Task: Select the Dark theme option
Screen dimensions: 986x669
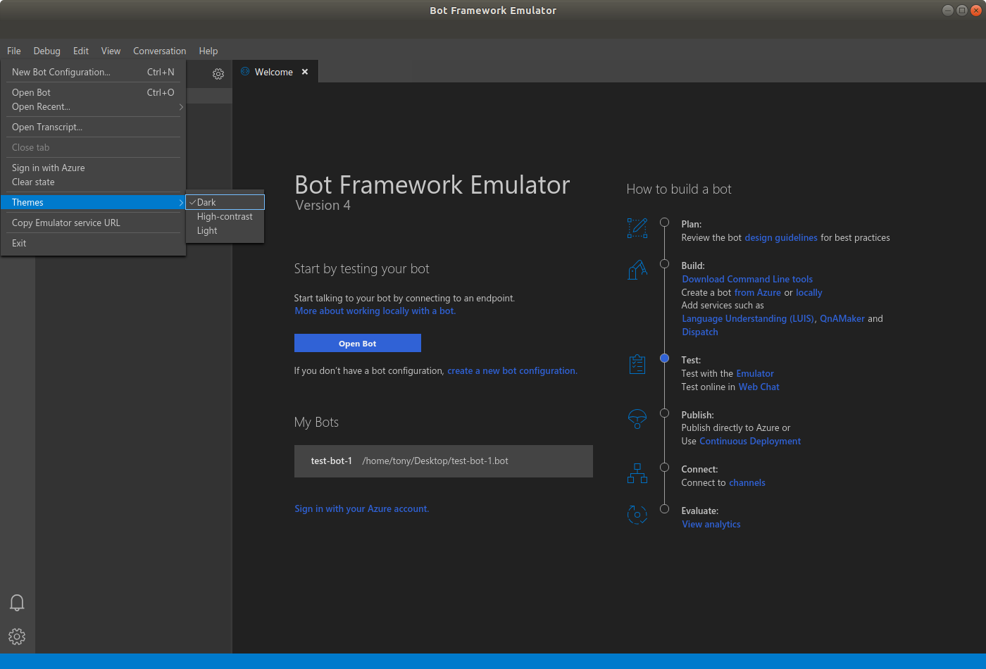Action: click(x=225, y=202)
